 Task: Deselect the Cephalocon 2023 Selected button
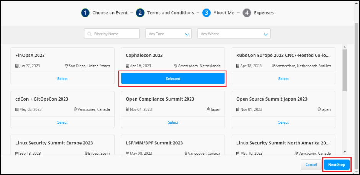tap(173, 79)
